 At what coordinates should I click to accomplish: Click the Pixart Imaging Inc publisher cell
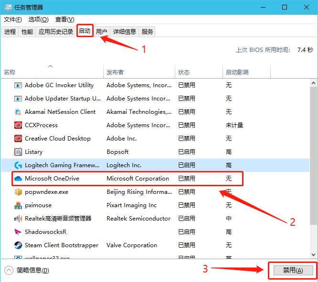pos(132,205)
